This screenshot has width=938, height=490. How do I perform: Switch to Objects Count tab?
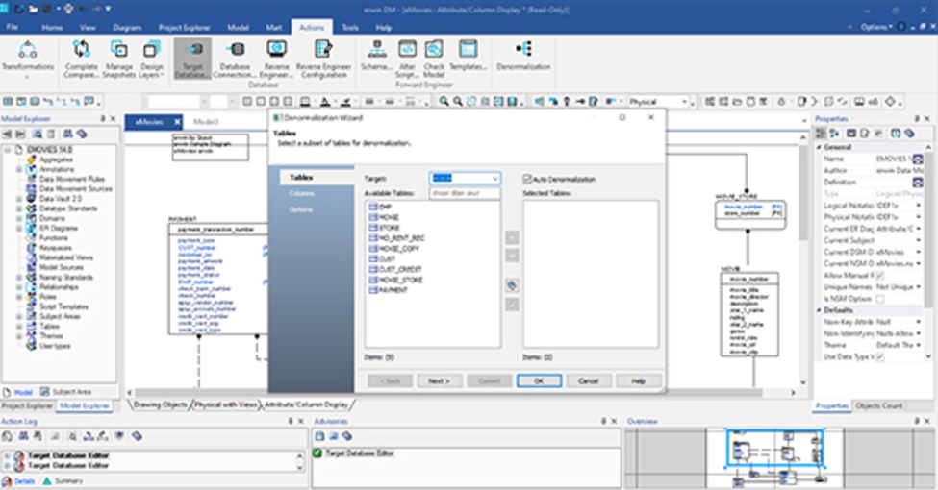point(878,405)
